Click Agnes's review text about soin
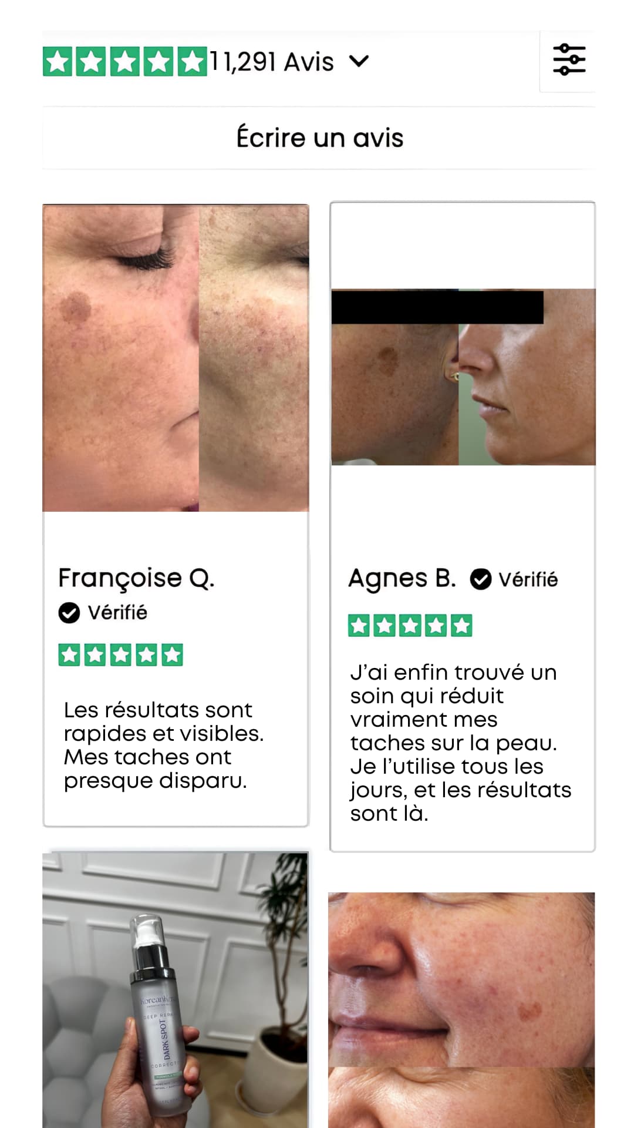634x1128 pixels. [x=460, y=743]
